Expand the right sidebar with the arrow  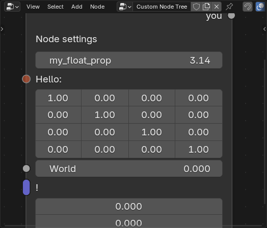pyautogui.click(x=264, y=29)
